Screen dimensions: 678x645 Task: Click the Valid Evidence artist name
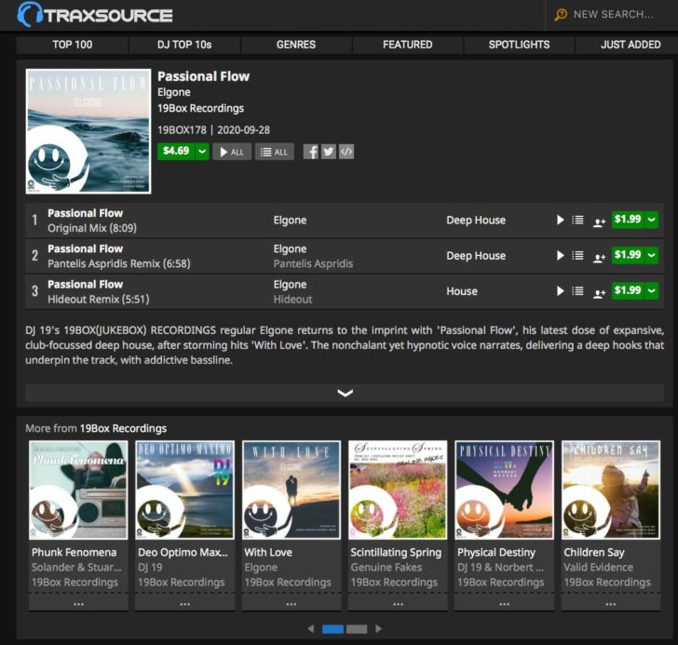coord(598,567)
